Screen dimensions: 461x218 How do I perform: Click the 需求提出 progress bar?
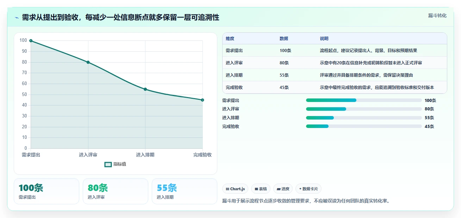(364, 100)
